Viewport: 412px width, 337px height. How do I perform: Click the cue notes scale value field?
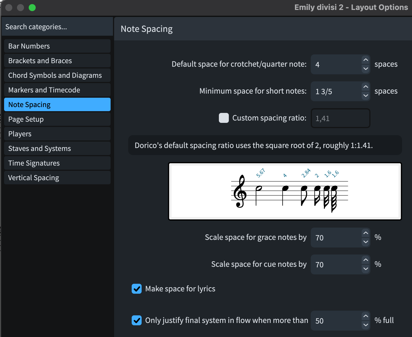(337, 265)
